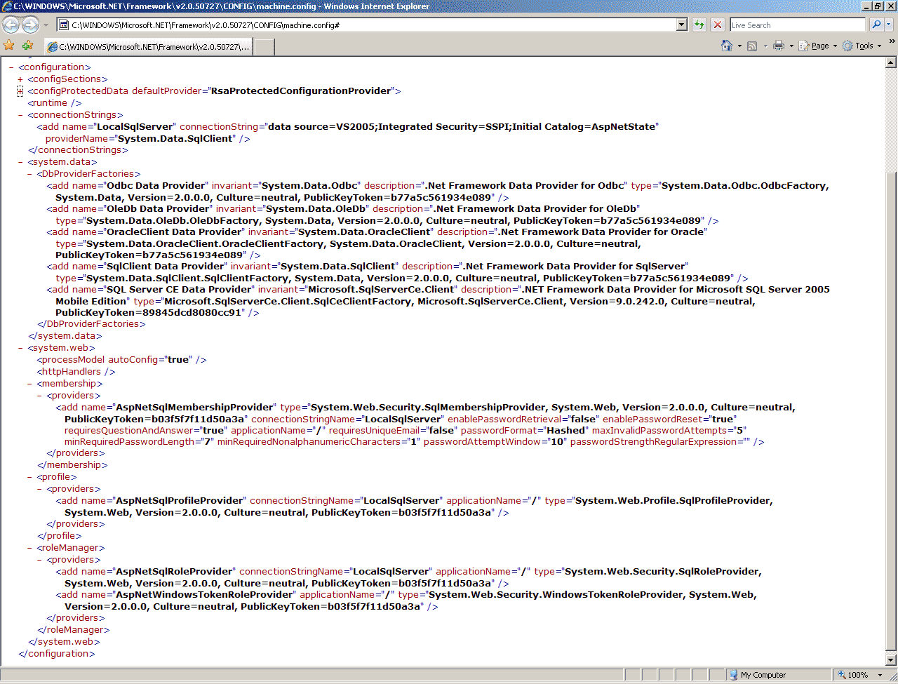Screen dimensions: 898x684
Task: Click the Home icon in the command bar
Action: (x=727, y=46)
